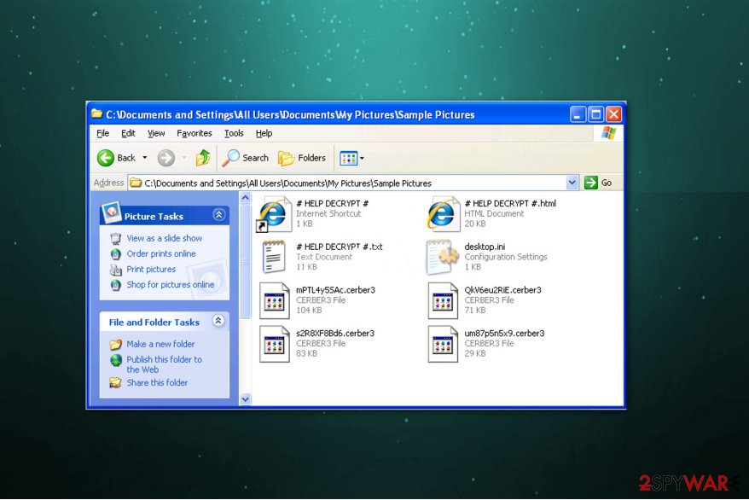Minimize the Sample Pictures window
The width and height of the screenshot is (749, 500).
[578, 114]
